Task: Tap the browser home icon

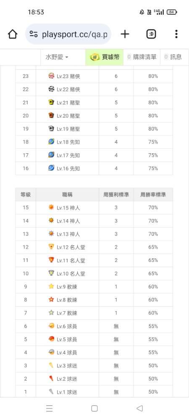Action: (13, 34)
